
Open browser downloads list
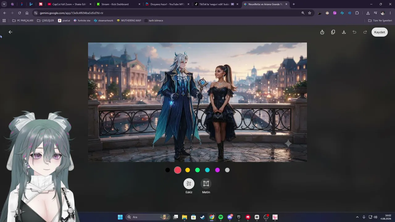point(368,13)
